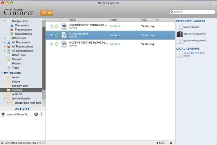Click Fichiers link in Dcesolutions-Formation row

click(x=115, y=26)
